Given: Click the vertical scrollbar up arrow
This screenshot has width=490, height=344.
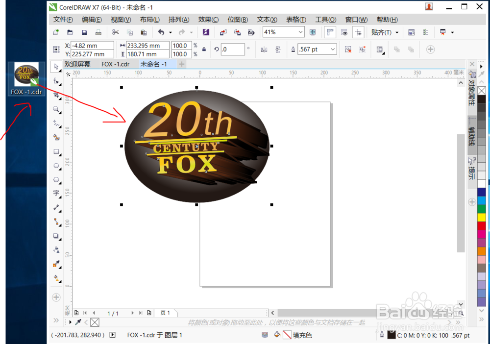Looking at the screenshot, I should (x=461, y=83).
